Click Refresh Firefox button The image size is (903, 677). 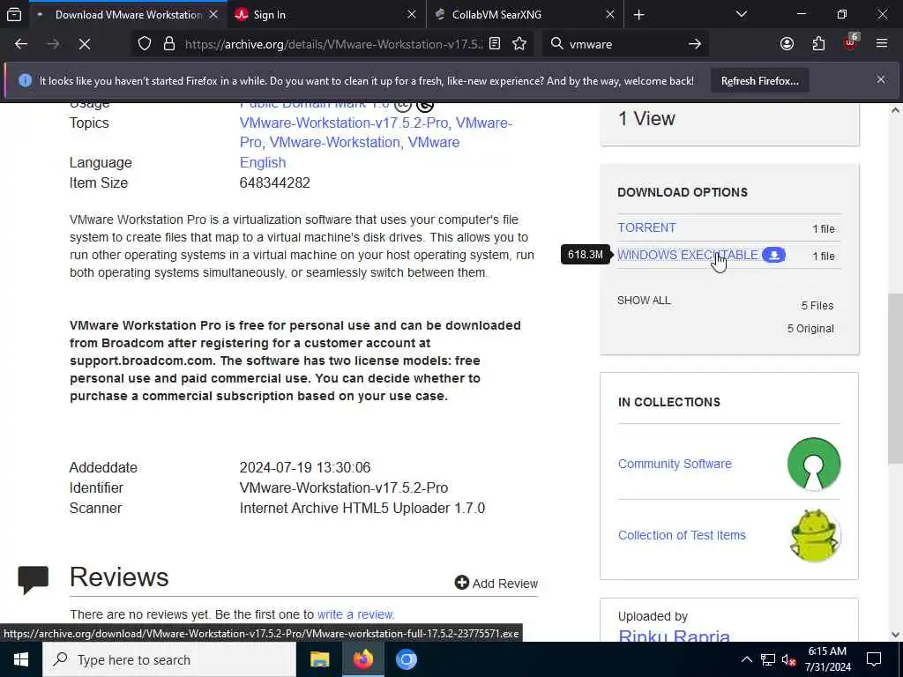pos(759,81)
